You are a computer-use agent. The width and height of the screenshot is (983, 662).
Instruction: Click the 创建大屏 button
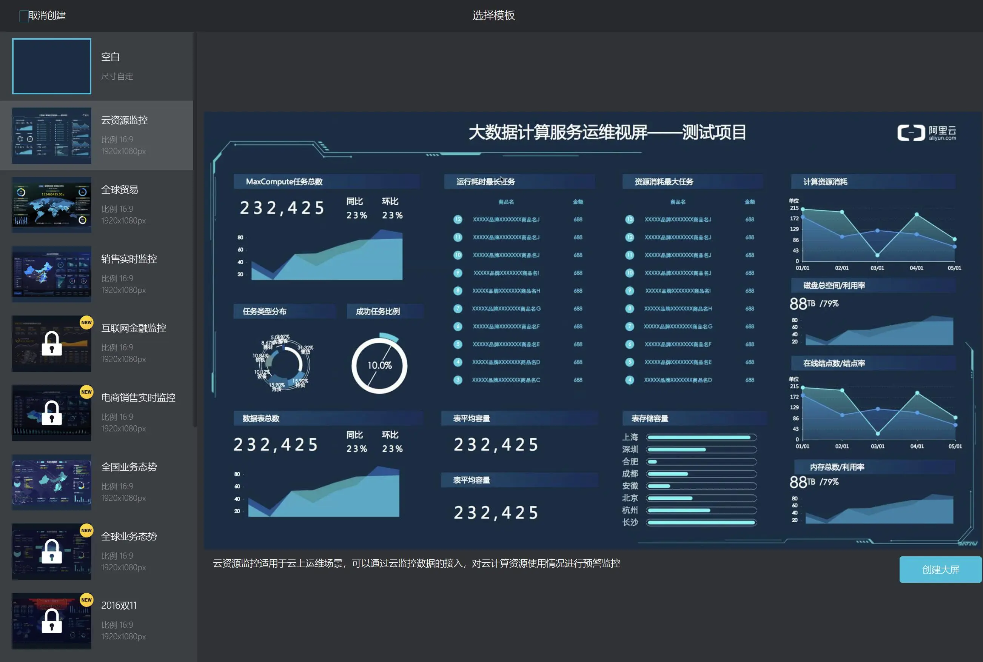click(940, 570)
